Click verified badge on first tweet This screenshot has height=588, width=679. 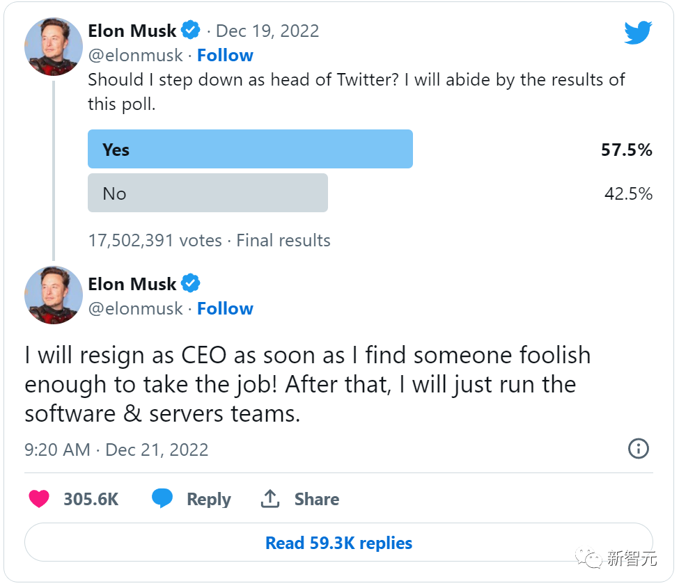click(191, 31)
